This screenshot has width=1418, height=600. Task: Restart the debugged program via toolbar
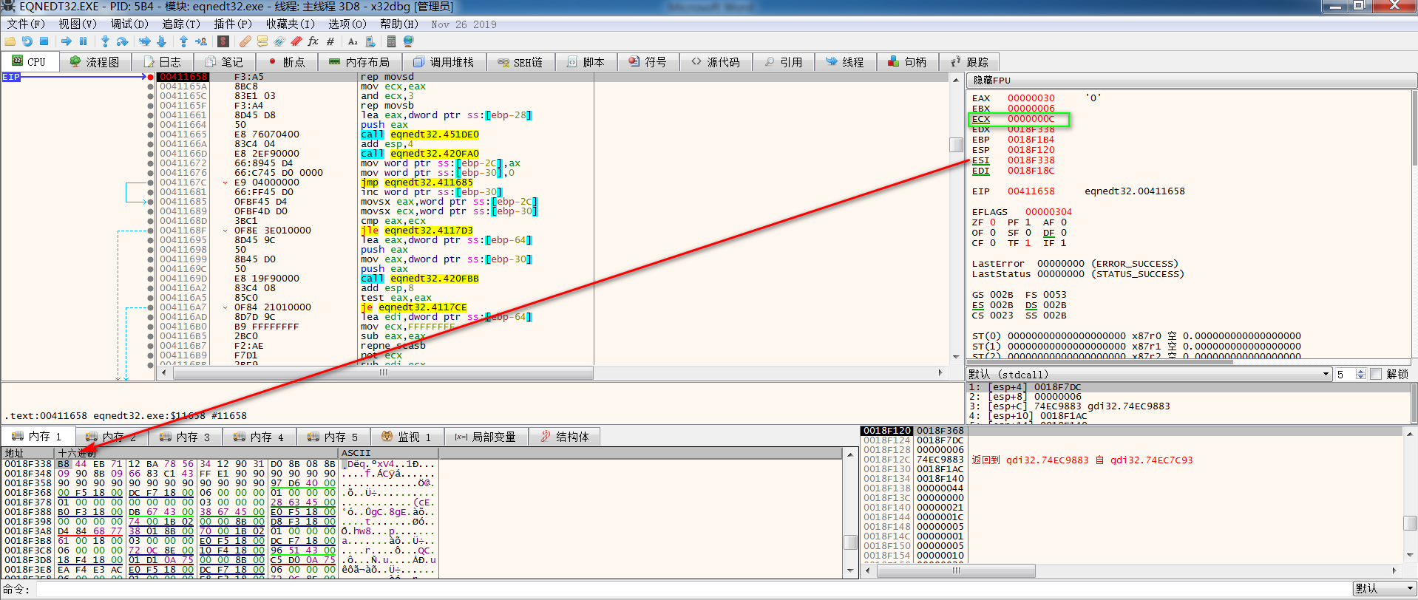click(x=27, y=41)
